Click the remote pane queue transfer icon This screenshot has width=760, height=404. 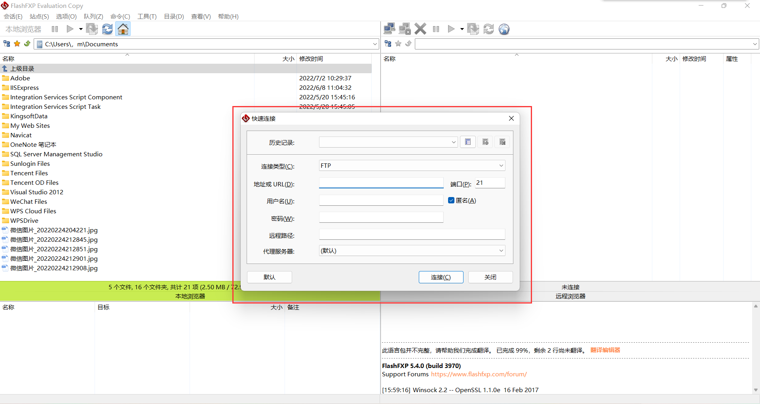tap(473, 29)
